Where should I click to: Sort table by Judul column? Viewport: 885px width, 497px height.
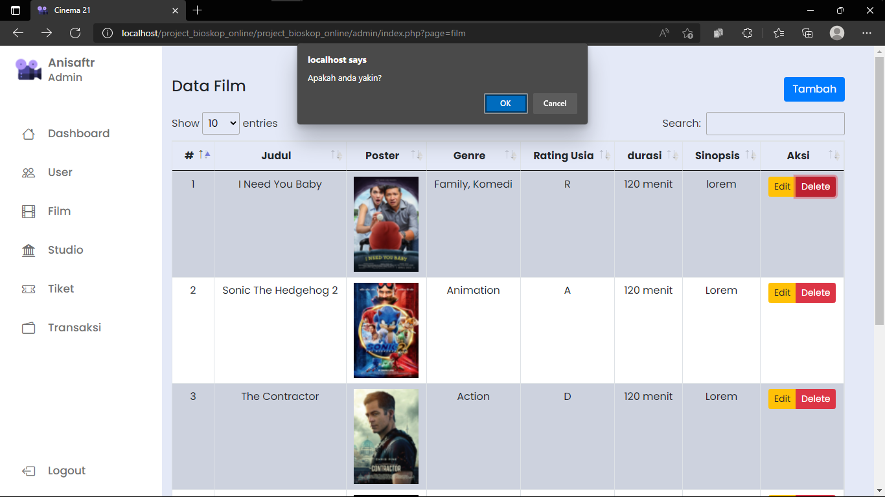point(280,155)
